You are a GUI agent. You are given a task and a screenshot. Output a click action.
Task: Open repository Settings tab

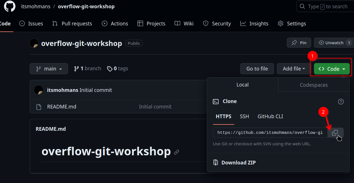pyautogui.click(x=292, y=24)
